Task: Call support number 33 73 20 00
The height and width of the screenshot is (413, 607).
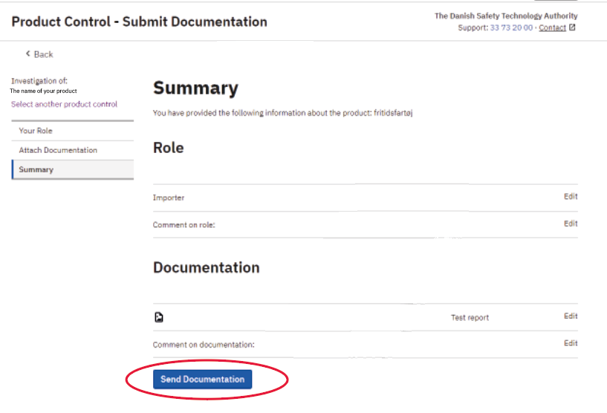Action: tap(511, 28)
